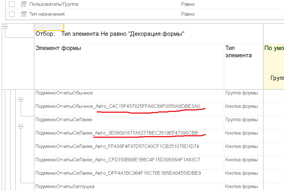
Task: Collapse the ПодменюОтчетыОбычное group
Action: pos(21,99)
